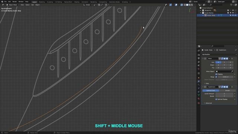Open the viewport shading options dropdown
Viewport: 238px width, 134px height.
pos(194,5)
